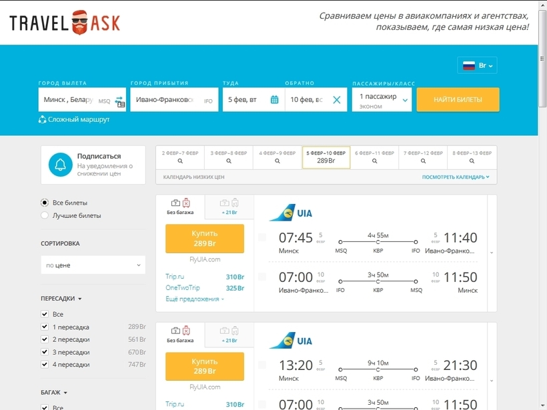Click Russian flag currency icon
Image resolution: width=547 pixels, height=410 pixels.
pos(469,65)
